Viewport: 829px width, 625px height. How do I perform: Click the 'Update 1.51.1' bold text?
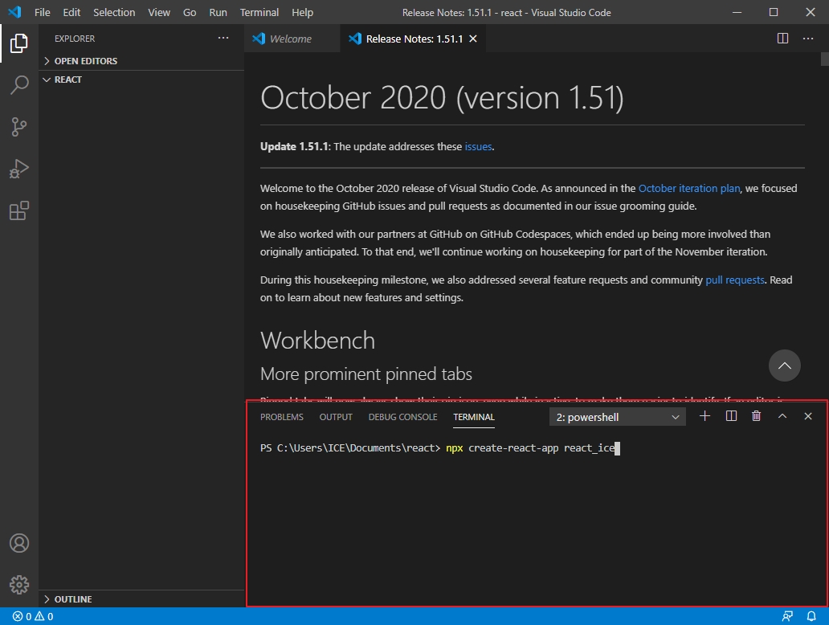(x=295, y=146)
